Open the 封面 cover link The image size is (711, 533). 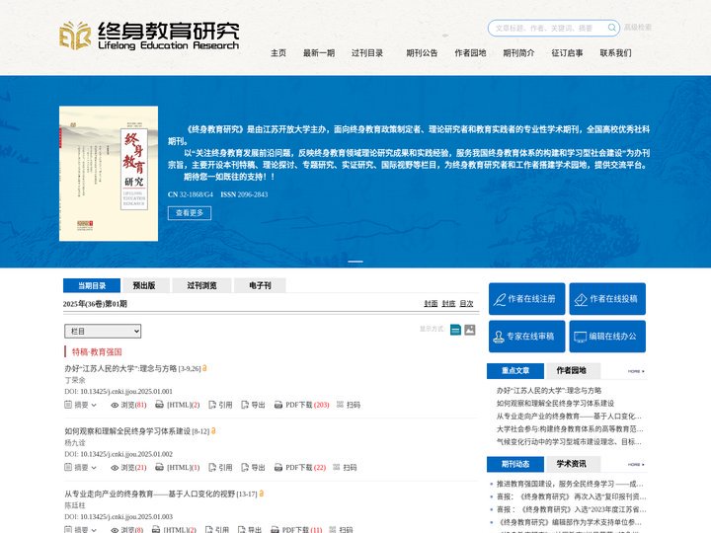(431, 304)
